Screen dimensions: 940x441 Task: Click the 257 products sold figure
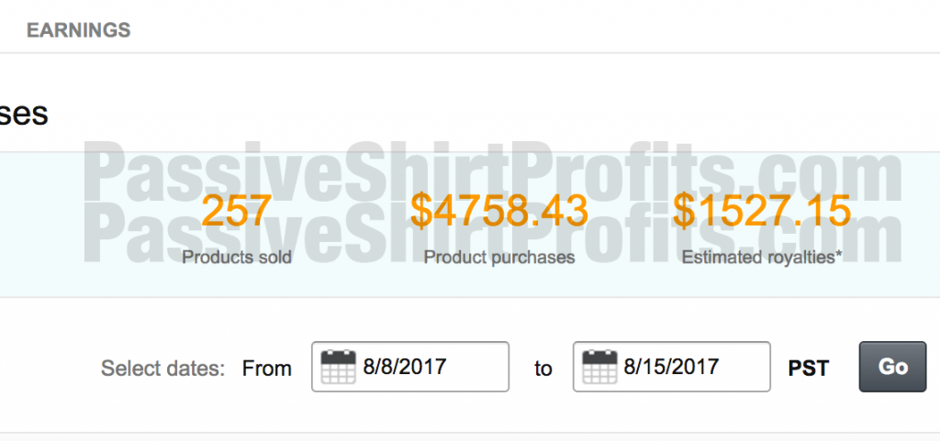pos(236,211)
